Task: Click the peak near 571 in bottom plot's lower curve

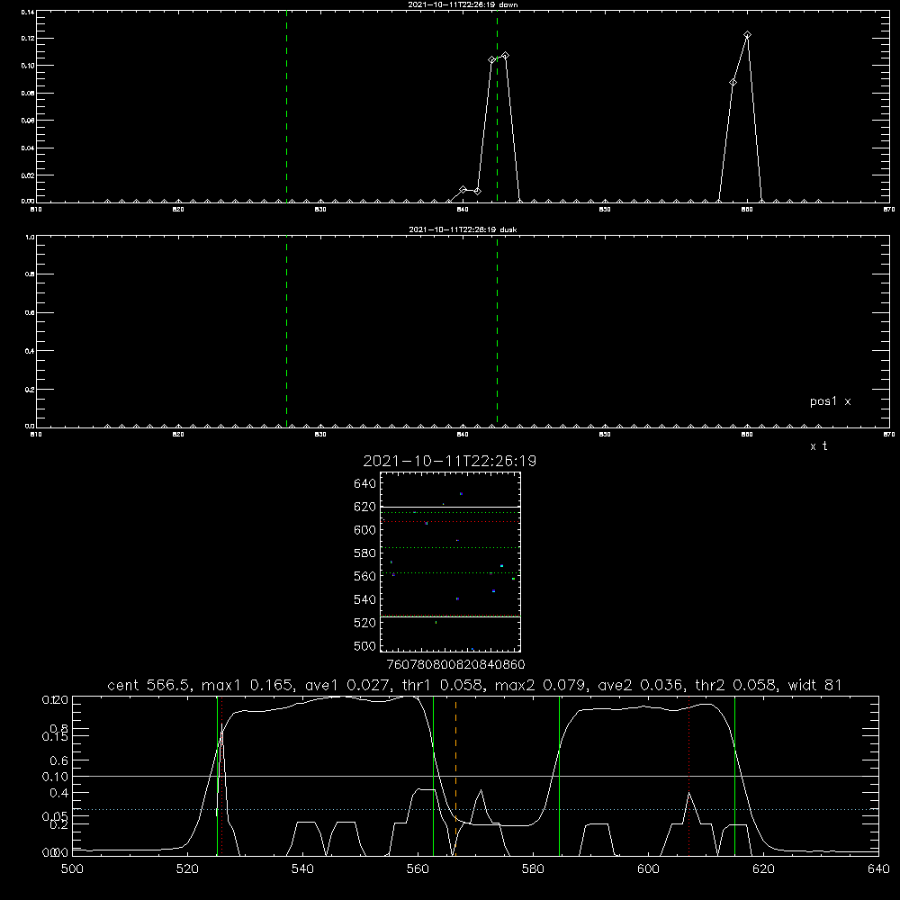Action: click(x=481, y=791)
